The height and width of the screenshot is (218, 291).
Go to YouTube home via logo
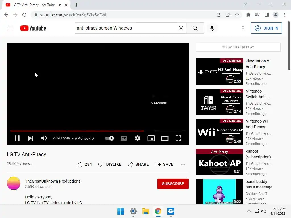(x=33, y=28)
